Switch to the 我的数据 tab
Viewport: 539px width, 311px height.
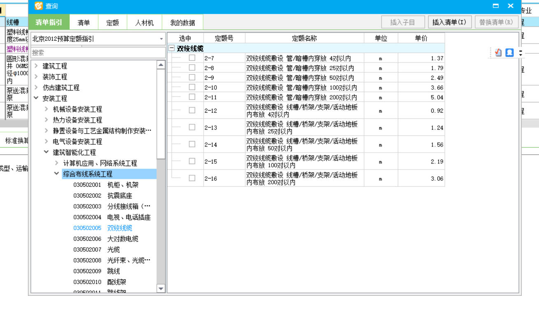pos(183,23)
